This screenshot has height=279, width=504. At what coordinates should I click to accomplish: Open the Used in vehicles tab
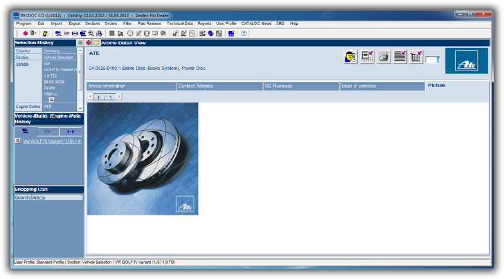pyautogui.click(x=382, y=86)
